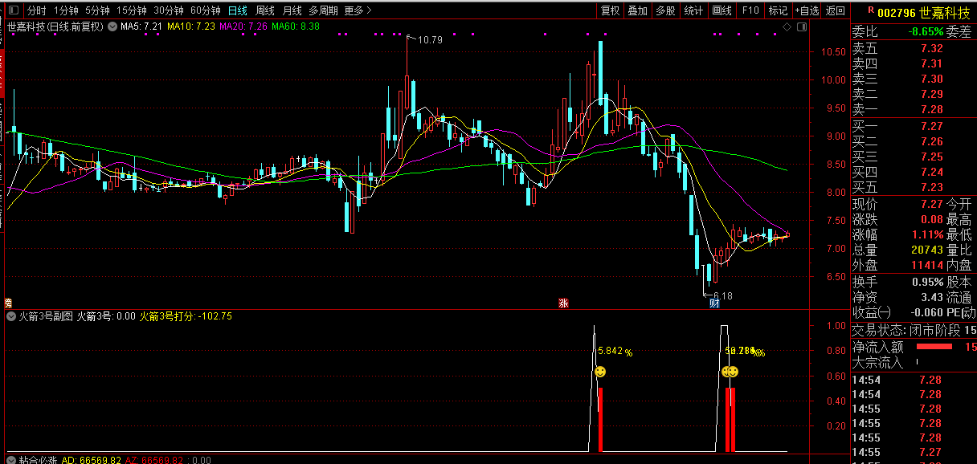Click the 复权 button
The image size is (977, 464).
[611, 10]
